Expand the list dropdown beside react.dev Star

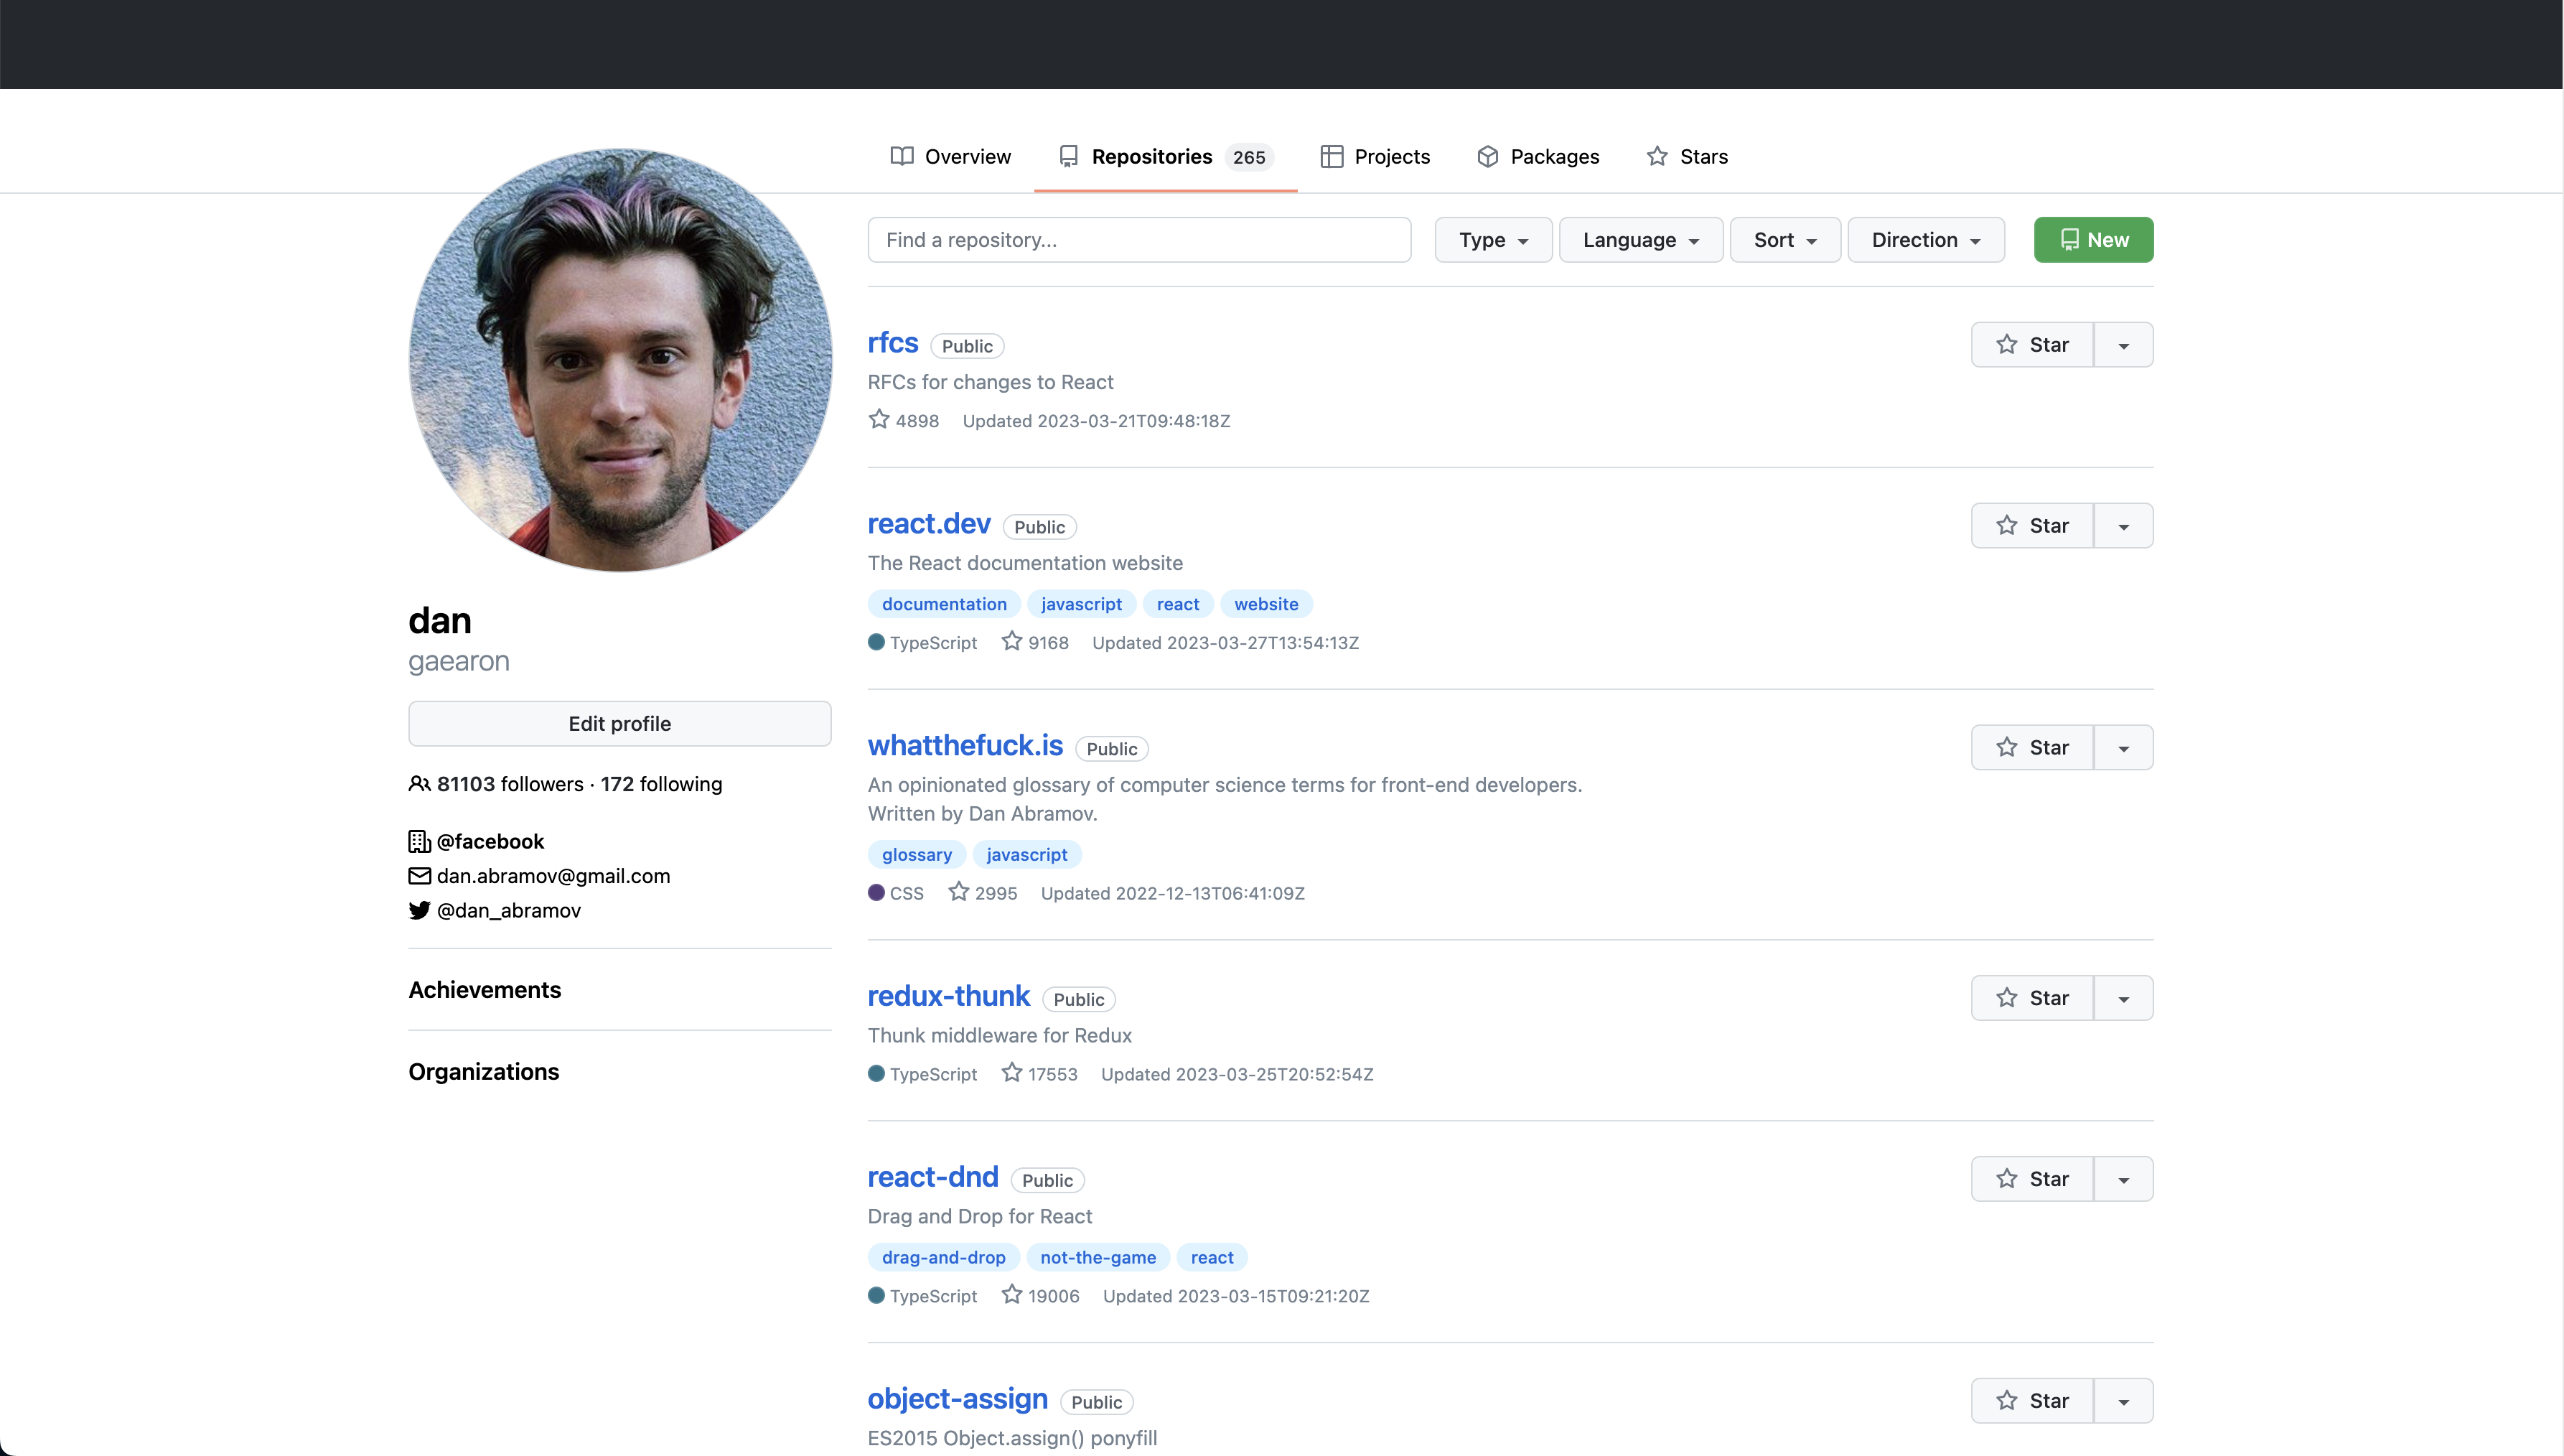coord(2124,526)
